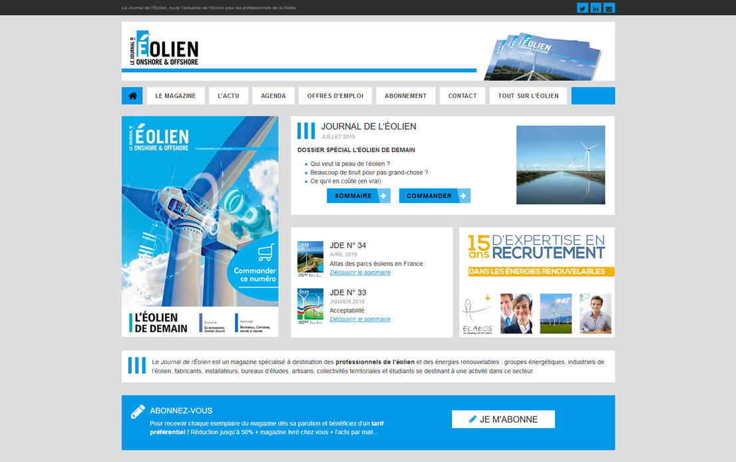The width and height of the screenshot is (736, 462).
Task: Select Agenda in navigation
Action: 274,96
